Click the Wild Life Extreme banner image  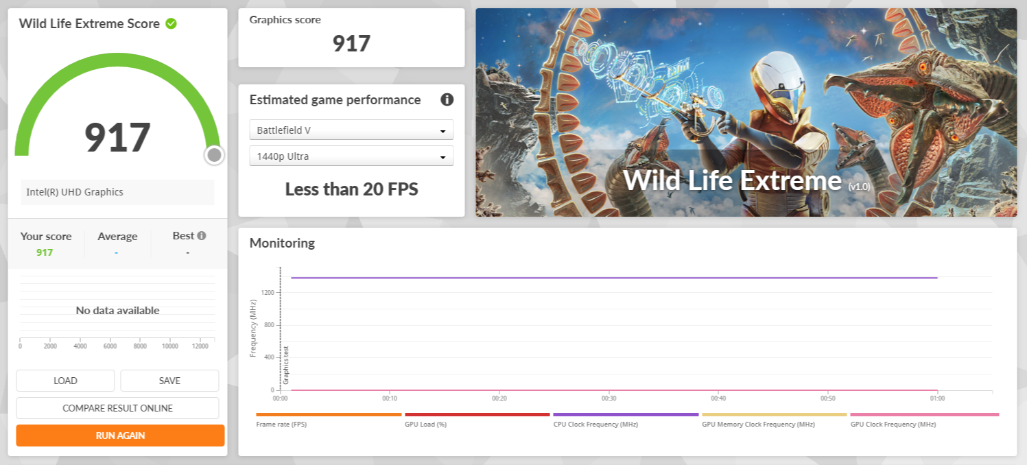pyautogui.click(x=746, y=112)
